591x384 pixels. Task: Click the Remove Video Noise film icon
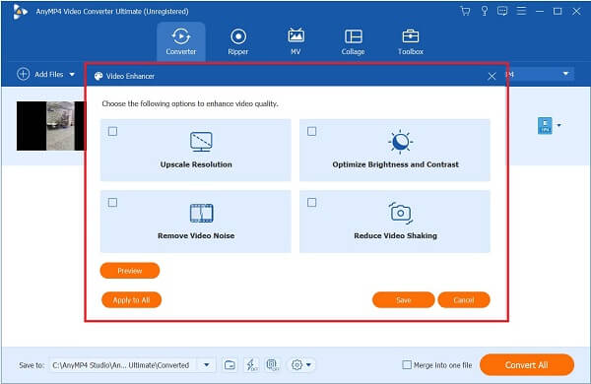click(x=201, y=213)
